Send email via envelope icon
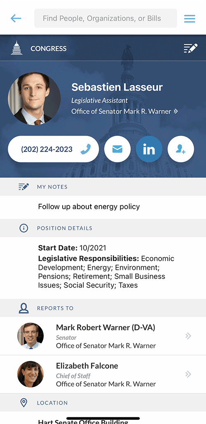Image resolution: width=206 pixels, height=424 pixels. pyautogui.click(x=117, y=149)
